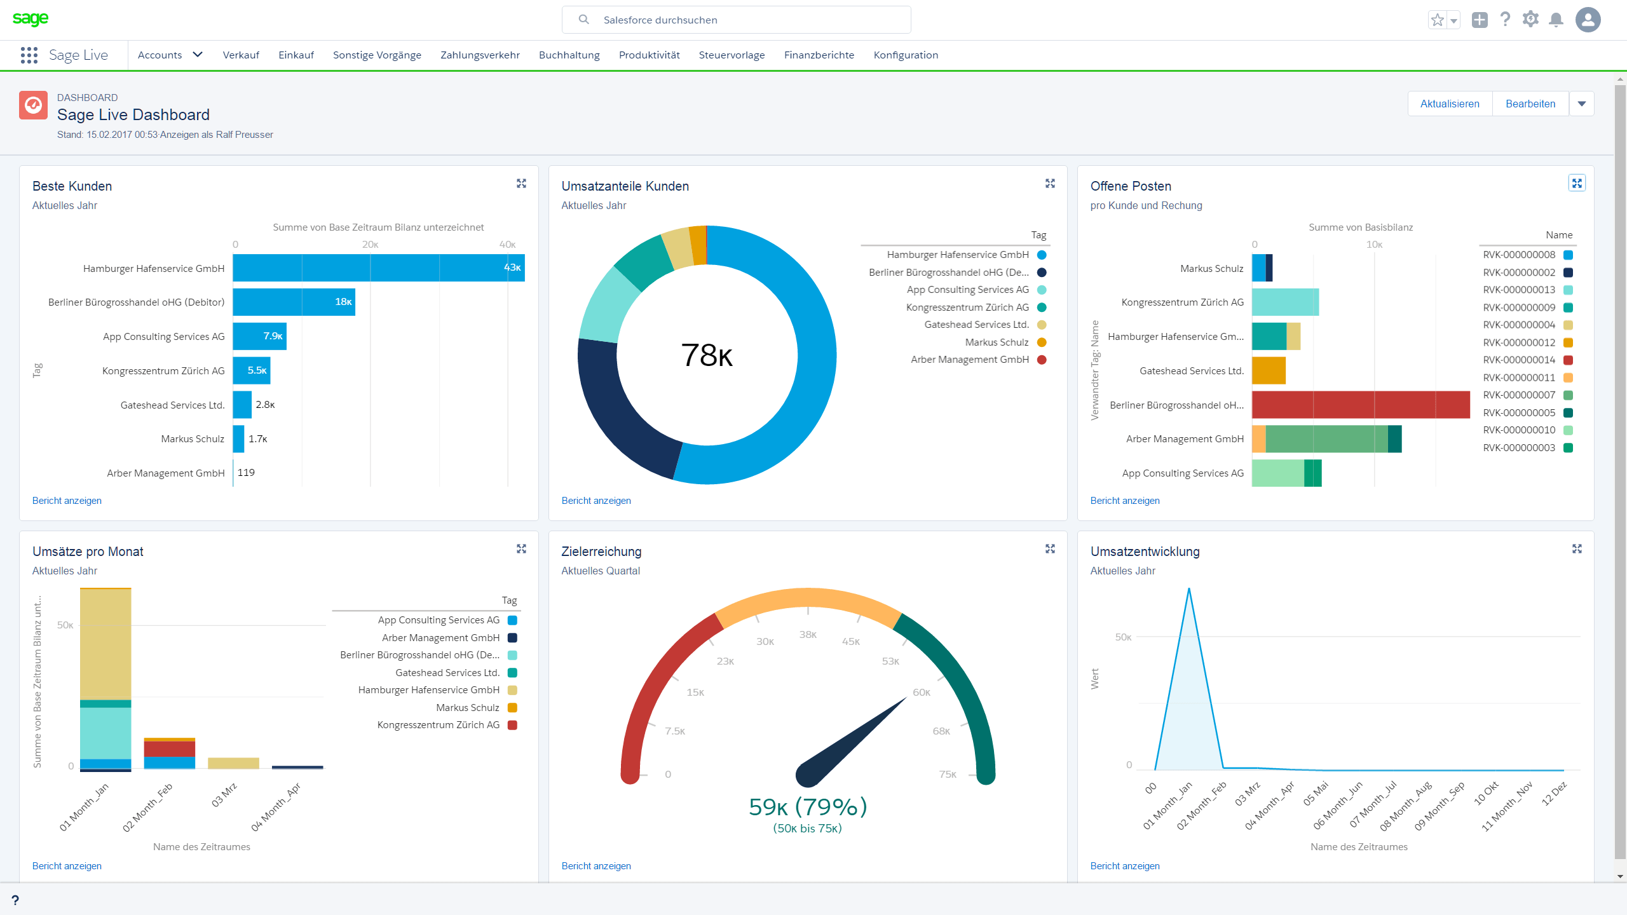Click the Favorite star icon
The image size is (1627, 915).
pyautogui.click(x=1438, y=20)
